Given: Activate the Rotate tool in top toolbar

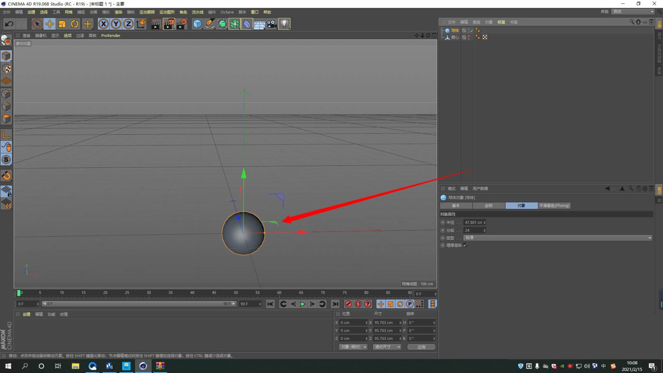Looking at the screenshot, I should coord(75,24).
